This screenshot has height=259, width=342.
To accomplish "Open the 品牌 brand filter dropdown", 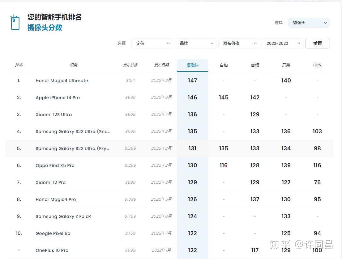I will coord(195,43).
